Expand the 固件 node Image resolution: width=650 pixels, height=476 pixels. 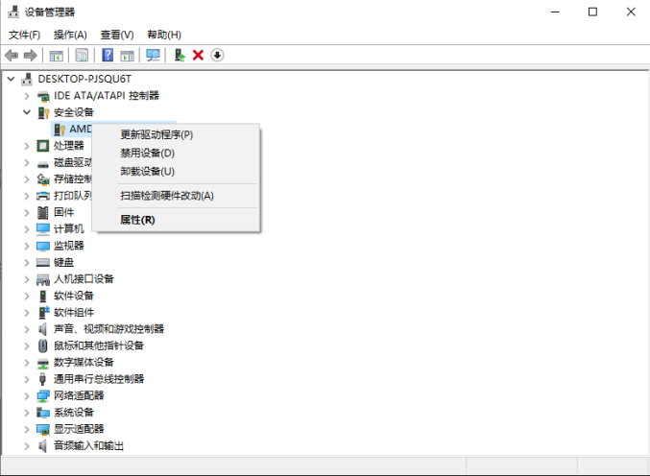[x=27, y=212]
